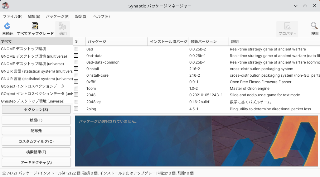Select GNU R 言語 (multiverse) section
This screenshot has height=177, width=320.
coord(36,71)
